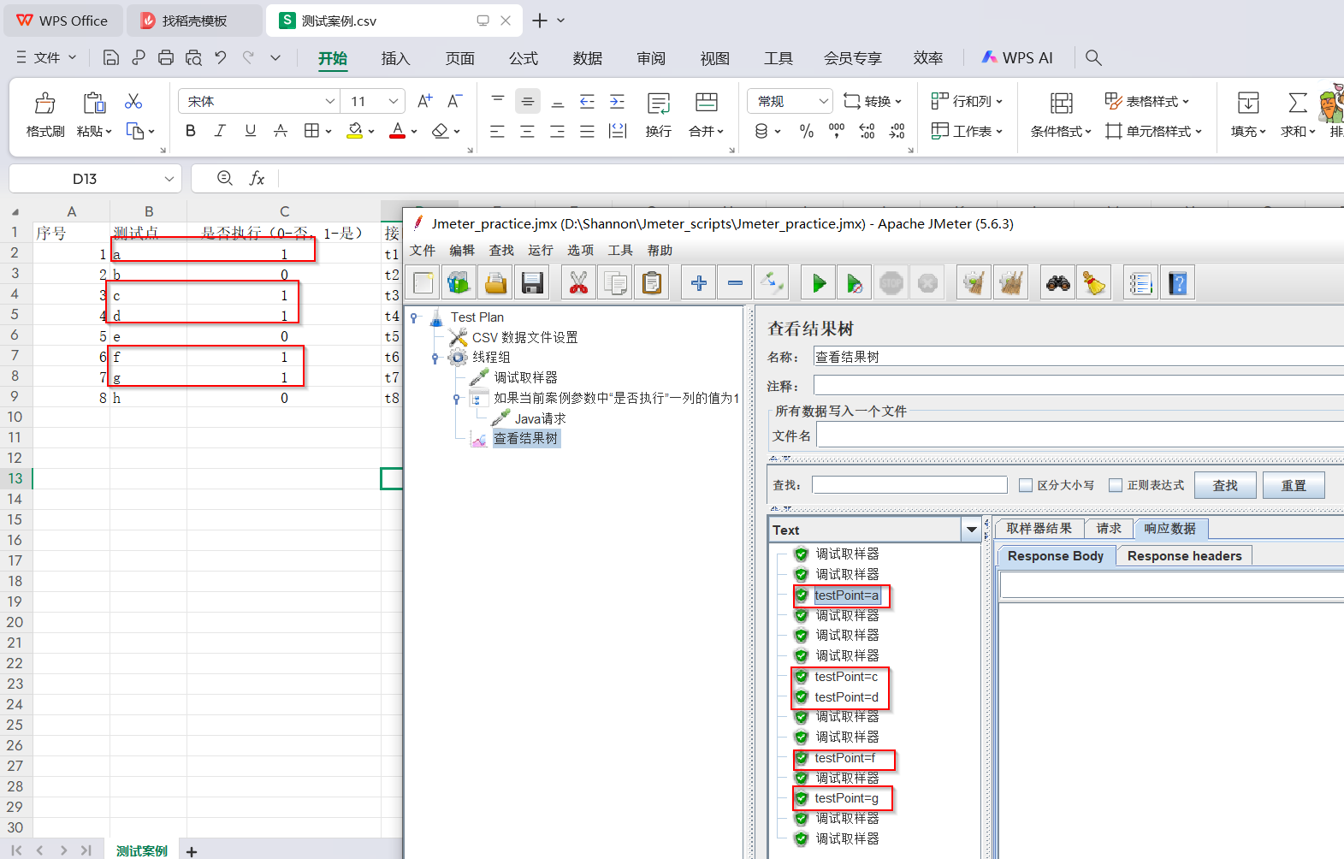Click JMeter Function Helper list icon
Image resolution: width=1344 pixels, height=859 pixels.
(x=1141, y=283)
